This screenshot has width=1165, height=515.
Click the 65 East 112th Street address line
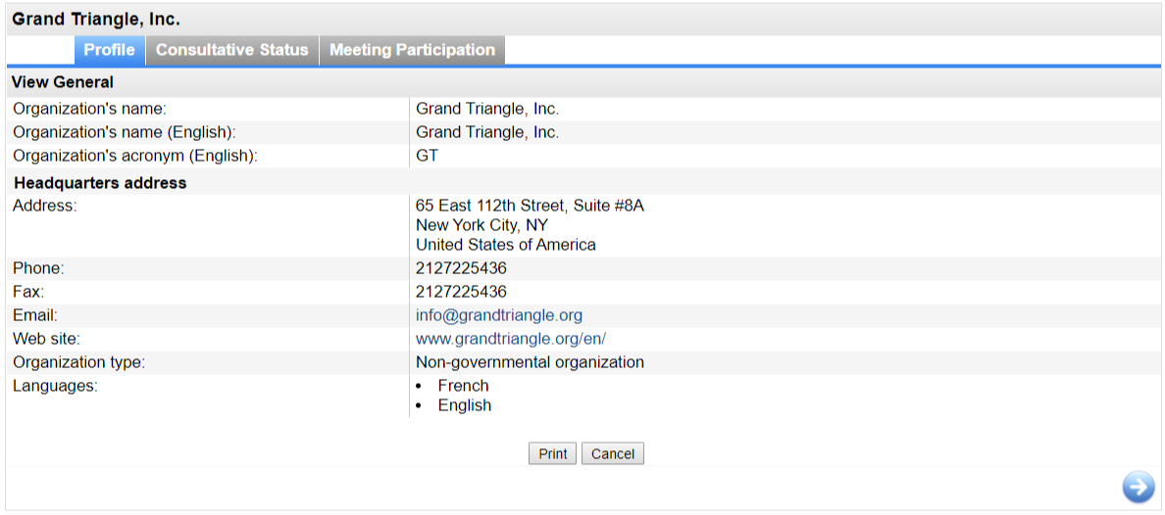point(530,206)
